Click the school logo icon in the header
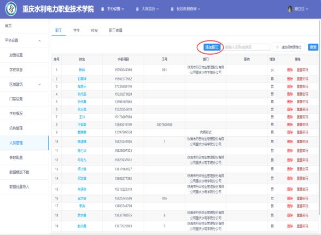The height and width of the screenshot is (235, 321). pyautogui.click(x=11, y=9)
